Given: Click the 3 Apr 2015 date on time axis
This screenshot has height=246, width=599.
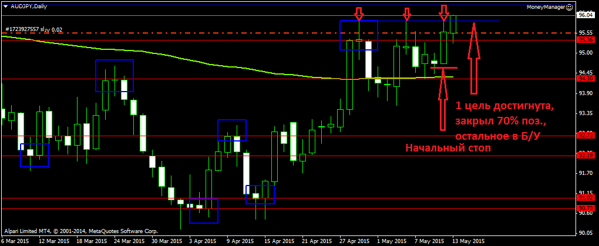Looking at the screenshot, I should tap(204, 241).
